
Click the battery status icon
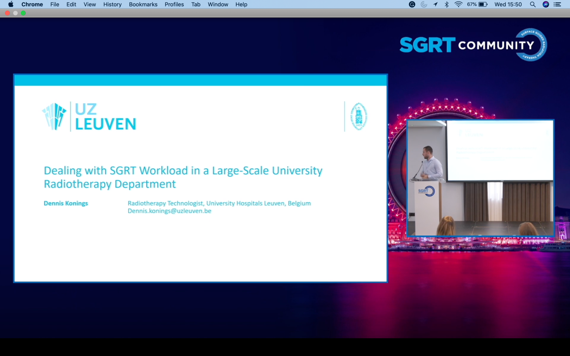tap(483, 4)
